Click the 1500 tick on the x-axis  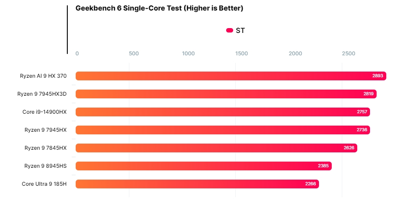tap(242, 54)
